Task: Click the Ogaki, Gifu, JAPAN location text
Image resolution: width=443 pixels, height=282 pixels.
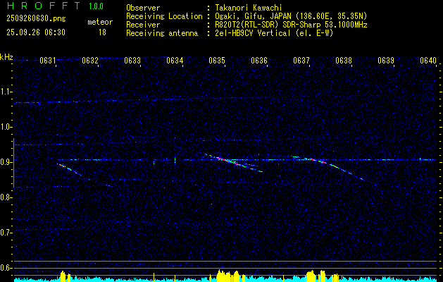Action: point(291,16)
